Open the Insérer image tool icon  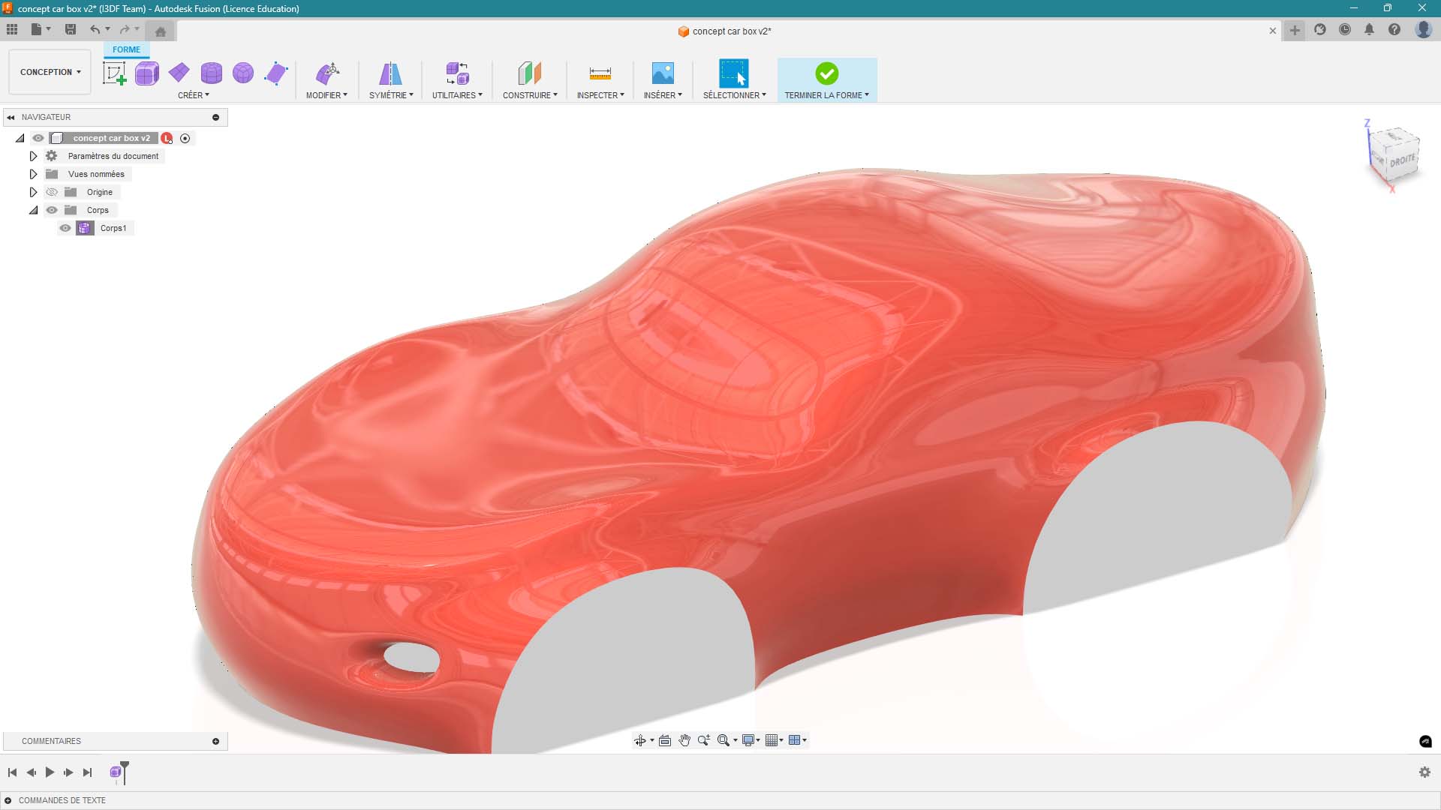(x=663, y=73)
